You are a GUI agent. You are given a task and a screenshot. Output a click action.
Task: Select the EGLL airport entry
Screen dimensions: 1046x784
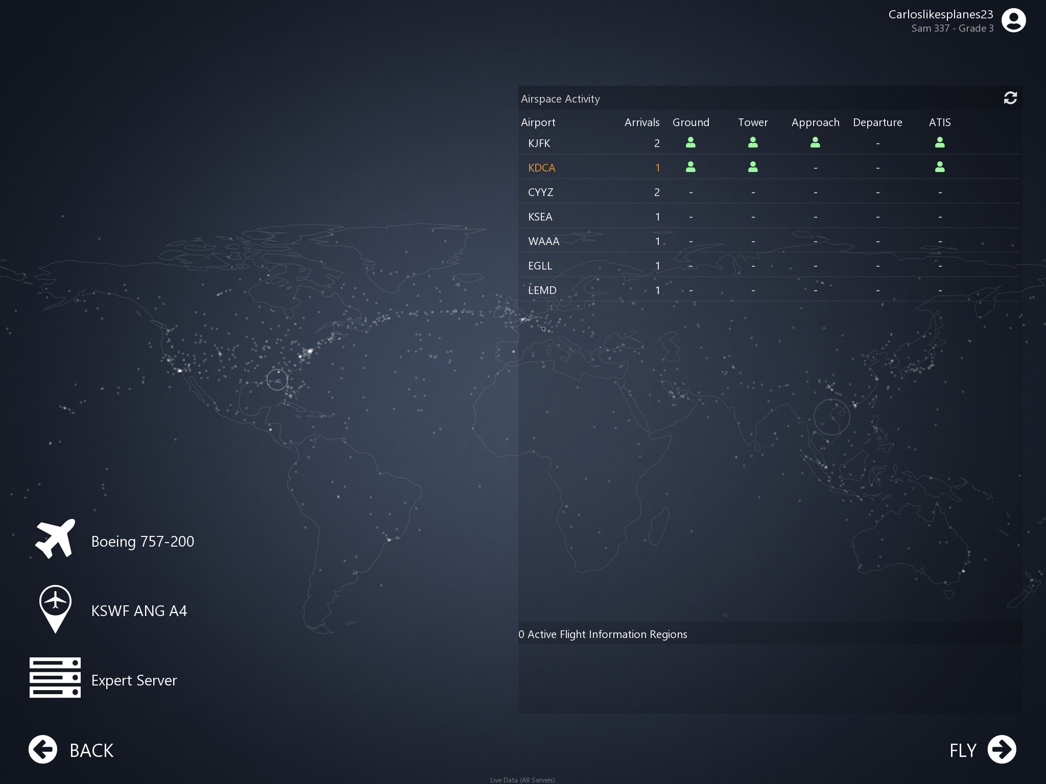pyautogui.click(x=540, y=266)
